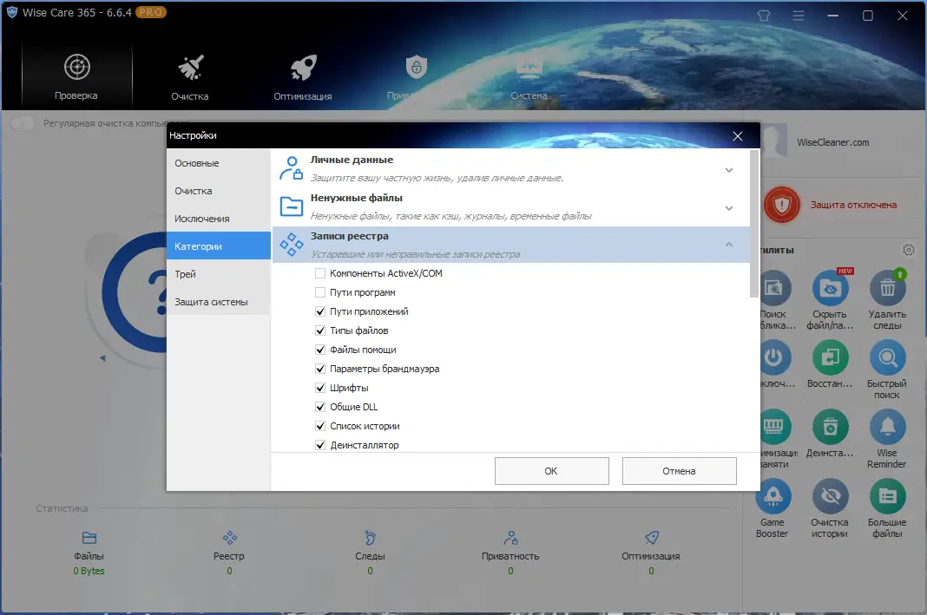Open utilities settings gear icon
The image size is (927, 615).
tap(909, 249)
